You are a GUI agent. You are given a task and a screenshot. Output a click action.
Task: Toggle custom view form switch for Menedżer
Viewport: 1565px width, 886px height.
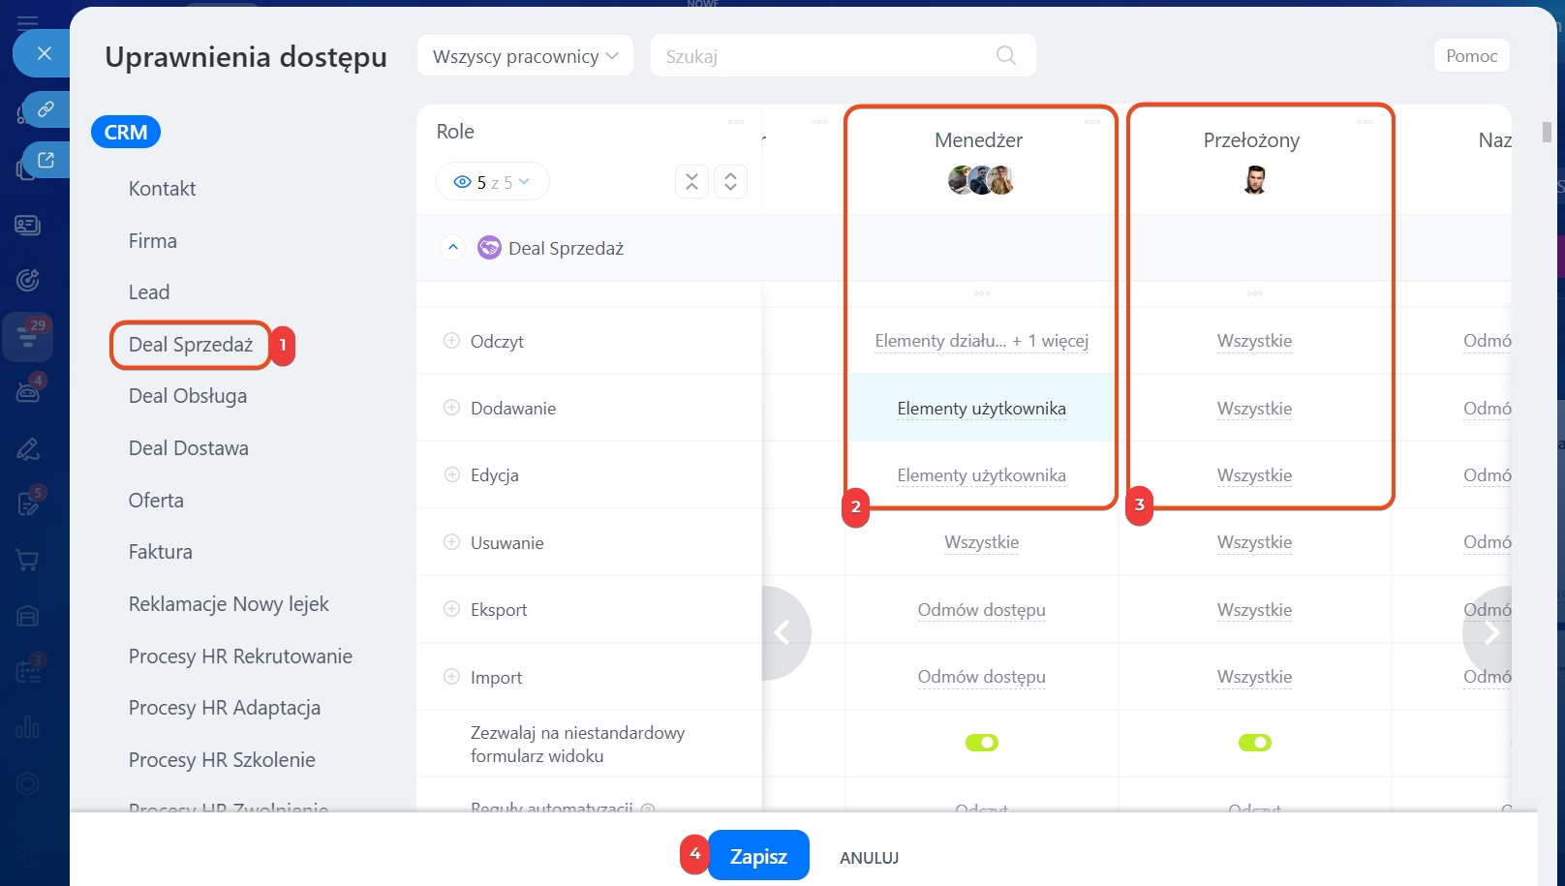pyautogui.click(x=982, y=743)
